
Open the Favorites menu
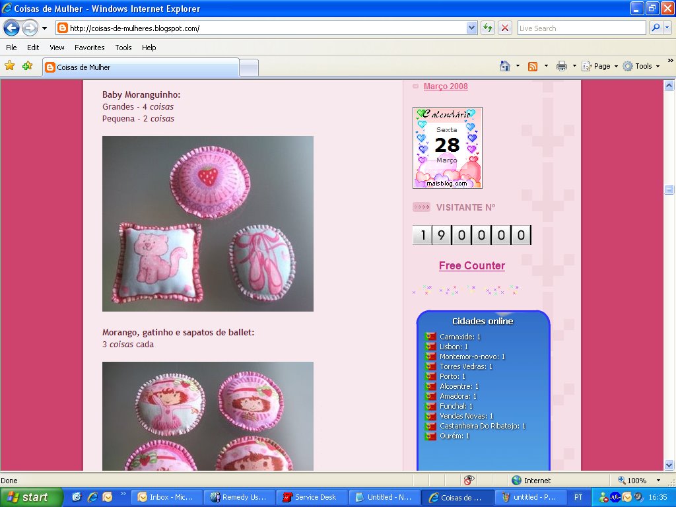pos(89,48)
